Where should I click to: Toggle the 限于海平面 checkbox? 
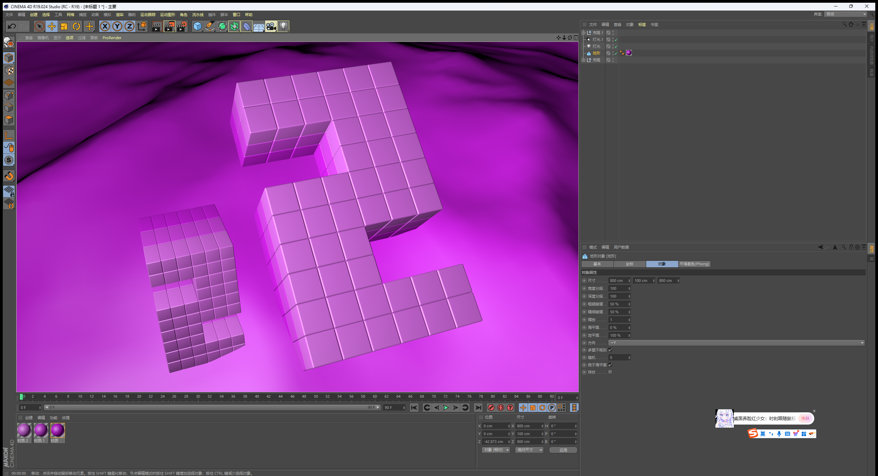[x=610, y=365]
